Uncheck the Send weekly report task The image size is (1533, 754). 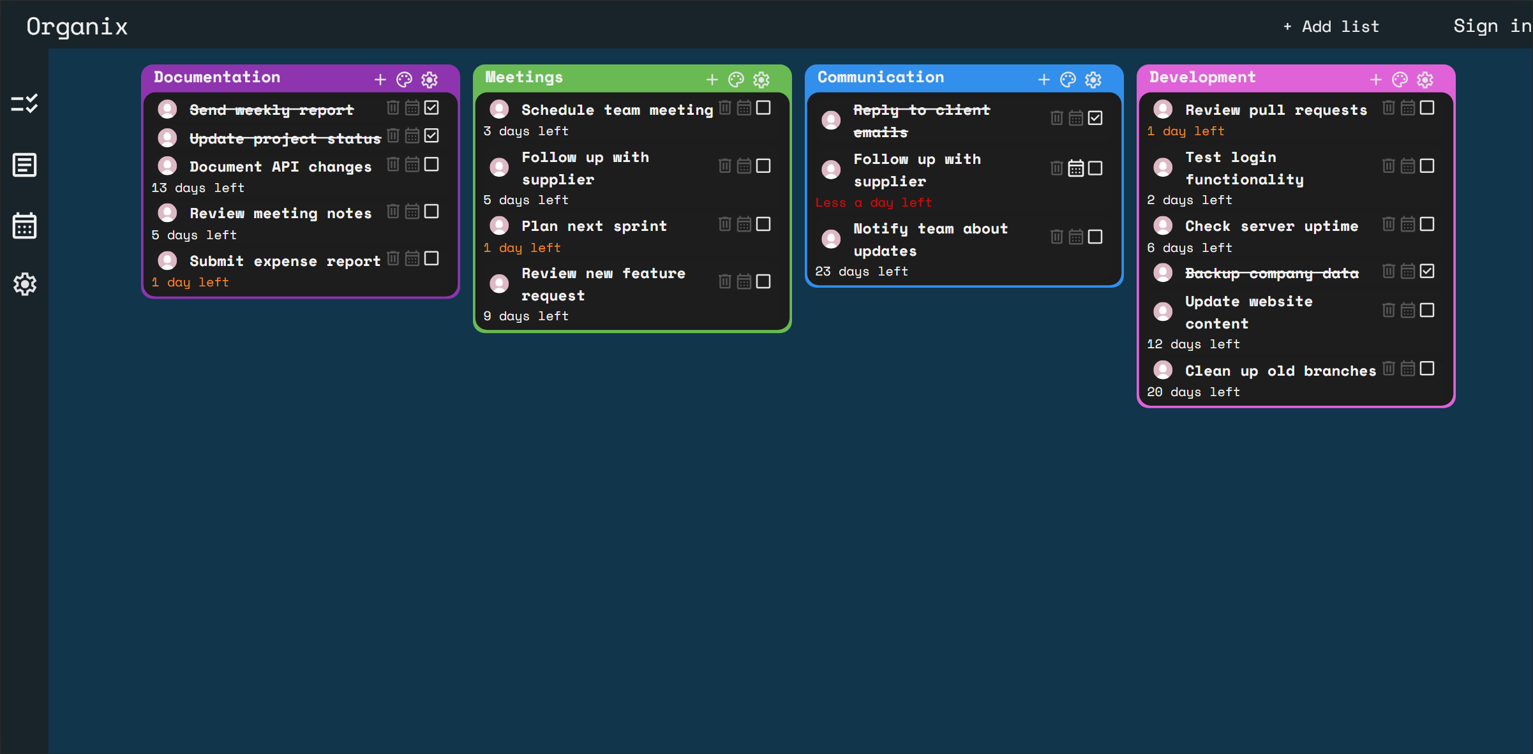431,108
